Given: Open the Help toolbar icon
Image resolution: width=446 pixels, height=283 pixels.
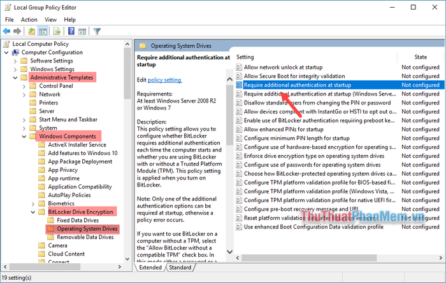Looking at the screenshot, I should [x=71, y=31].
